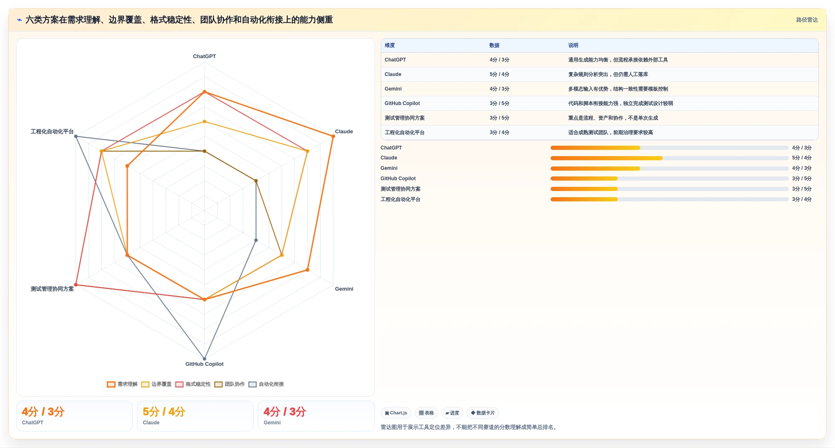Toggle the 需求理解 legend item
This screenshot has height=448, width=835.
coord(122,384)
